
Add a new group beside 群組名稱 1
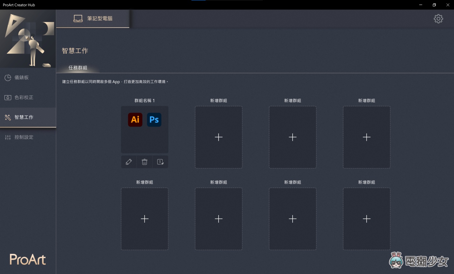click(218, 137)
